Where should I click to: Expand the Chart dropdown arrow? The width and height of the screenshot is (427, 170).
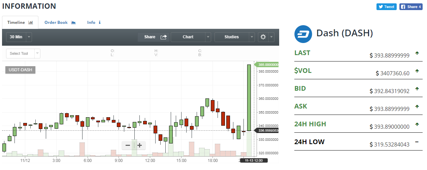[x=208, y=37]
